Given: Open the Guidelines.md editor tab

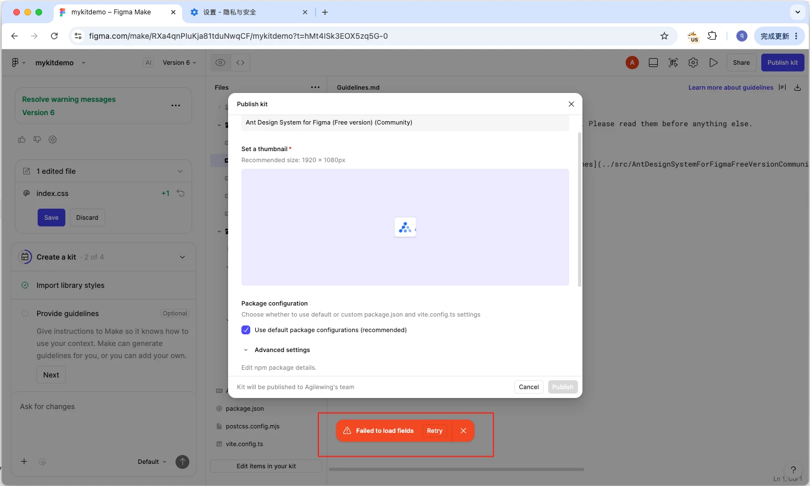Looking at the screenshot, I should (x=358, y=87).
